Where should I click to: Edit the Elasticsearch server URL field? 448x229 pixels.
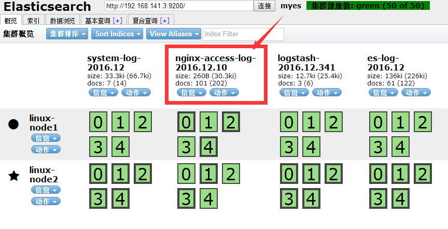tap(179, 6)
